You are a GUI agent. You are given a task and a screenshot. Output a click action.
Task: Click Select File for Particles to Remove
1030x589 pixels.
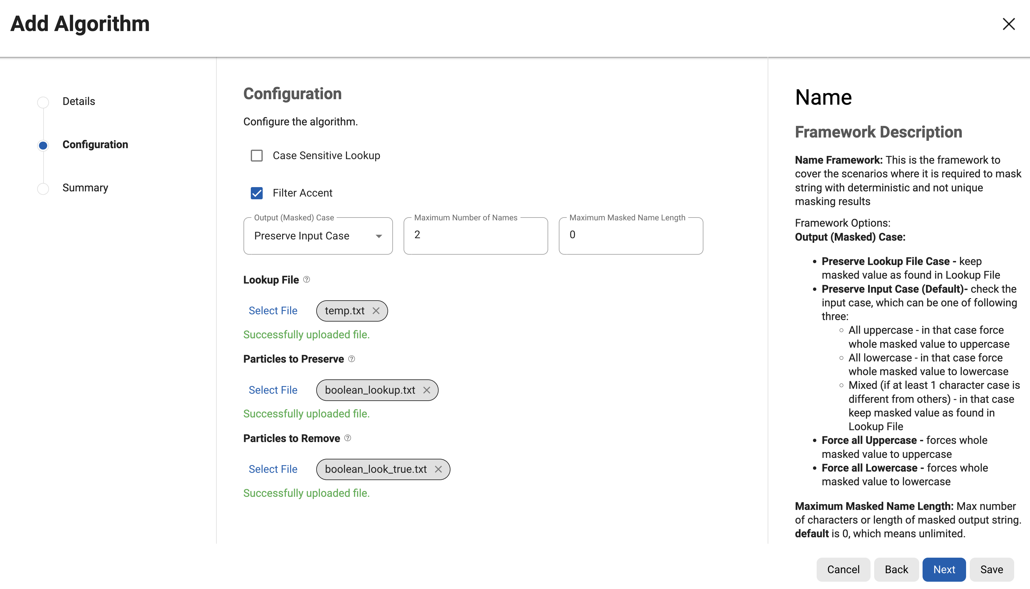point(273,469)
